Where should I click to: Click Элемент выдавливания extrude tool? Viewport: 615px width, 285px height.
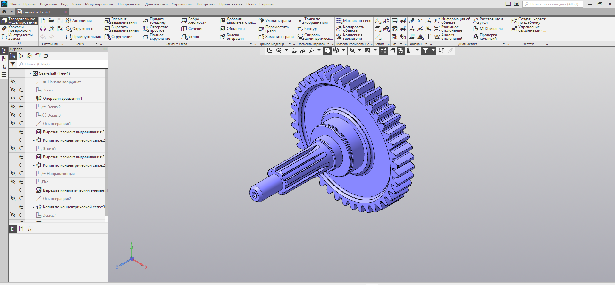tap(121, 21)
